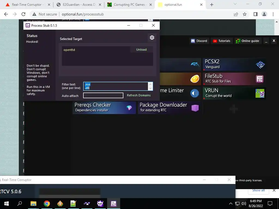This screenshot has height=209, width=279.
Task: Open Chrome profile avatar
Action: [264, 14]
